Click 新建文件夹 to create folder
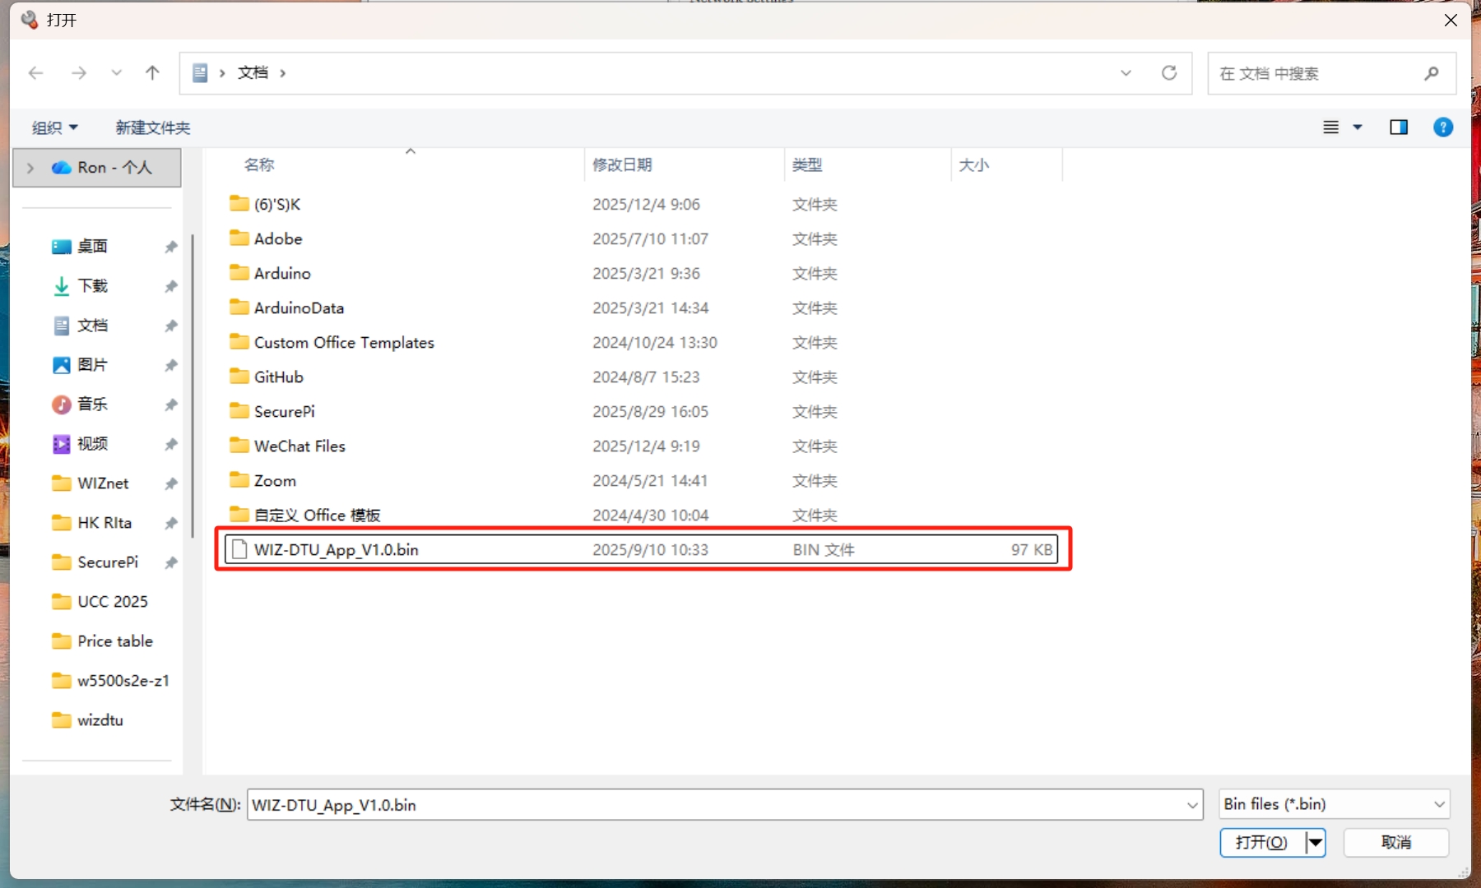 point(152,127)
